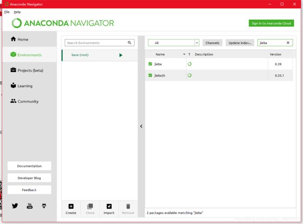303x224 pixels.
Task: Toggle the jieba3k package checkbox
Action: pyautogui.click(x=150, y=75)
